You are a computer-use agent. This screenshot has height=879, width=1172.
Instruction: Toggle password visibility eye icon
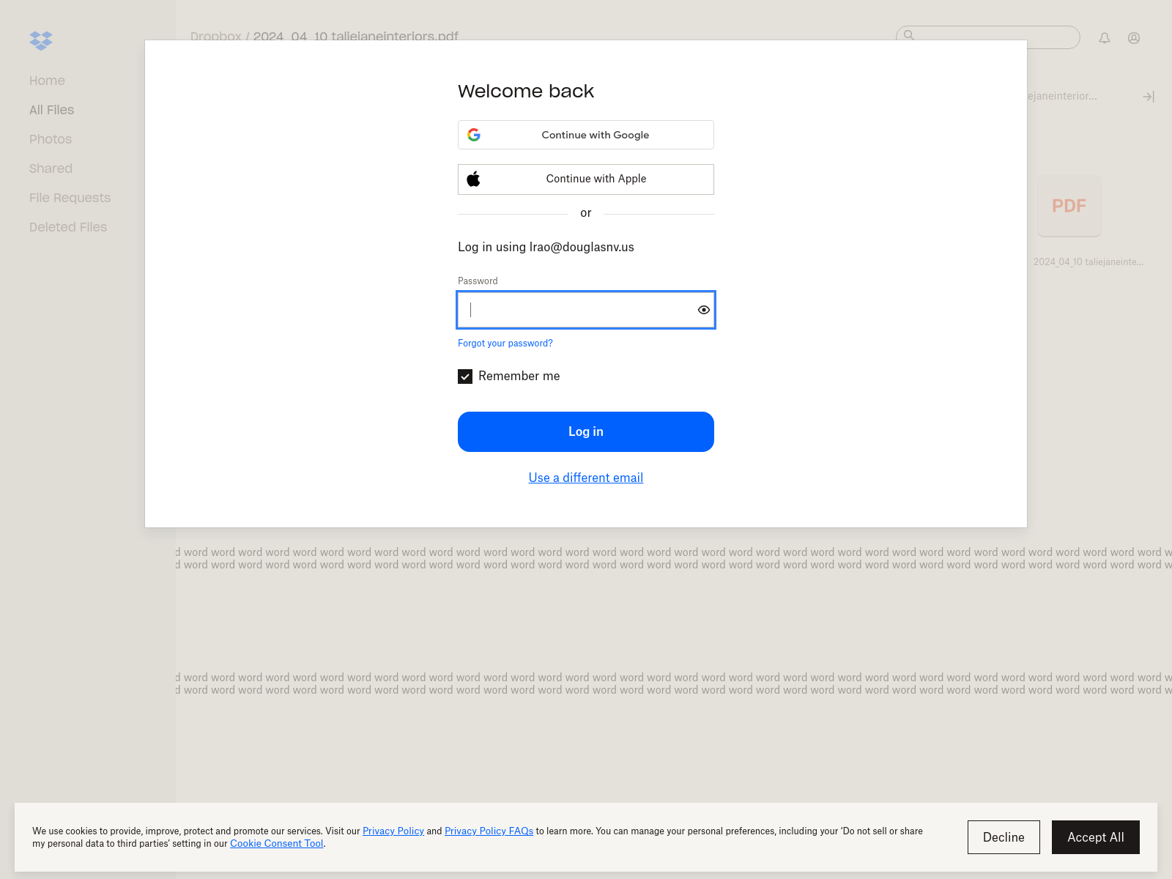(703, 310)
